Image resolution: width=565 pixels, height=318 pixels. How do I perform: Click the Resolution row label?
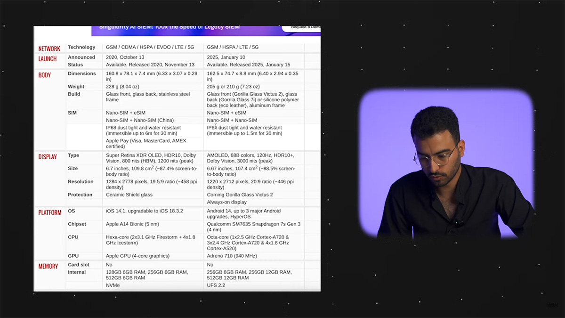pyautogui.click(x=81, y=181)
